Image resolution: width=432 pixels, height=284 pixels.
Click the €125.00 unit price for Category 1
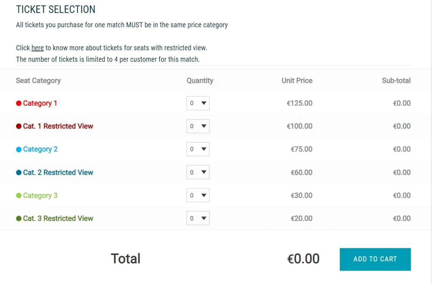299,103
